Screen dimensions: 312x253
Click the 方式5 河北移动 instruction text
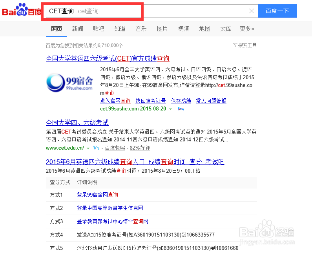(158, 248)
